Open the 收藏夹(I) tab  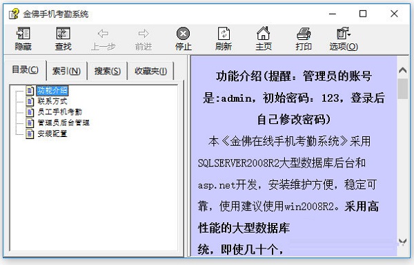point(150,71)
